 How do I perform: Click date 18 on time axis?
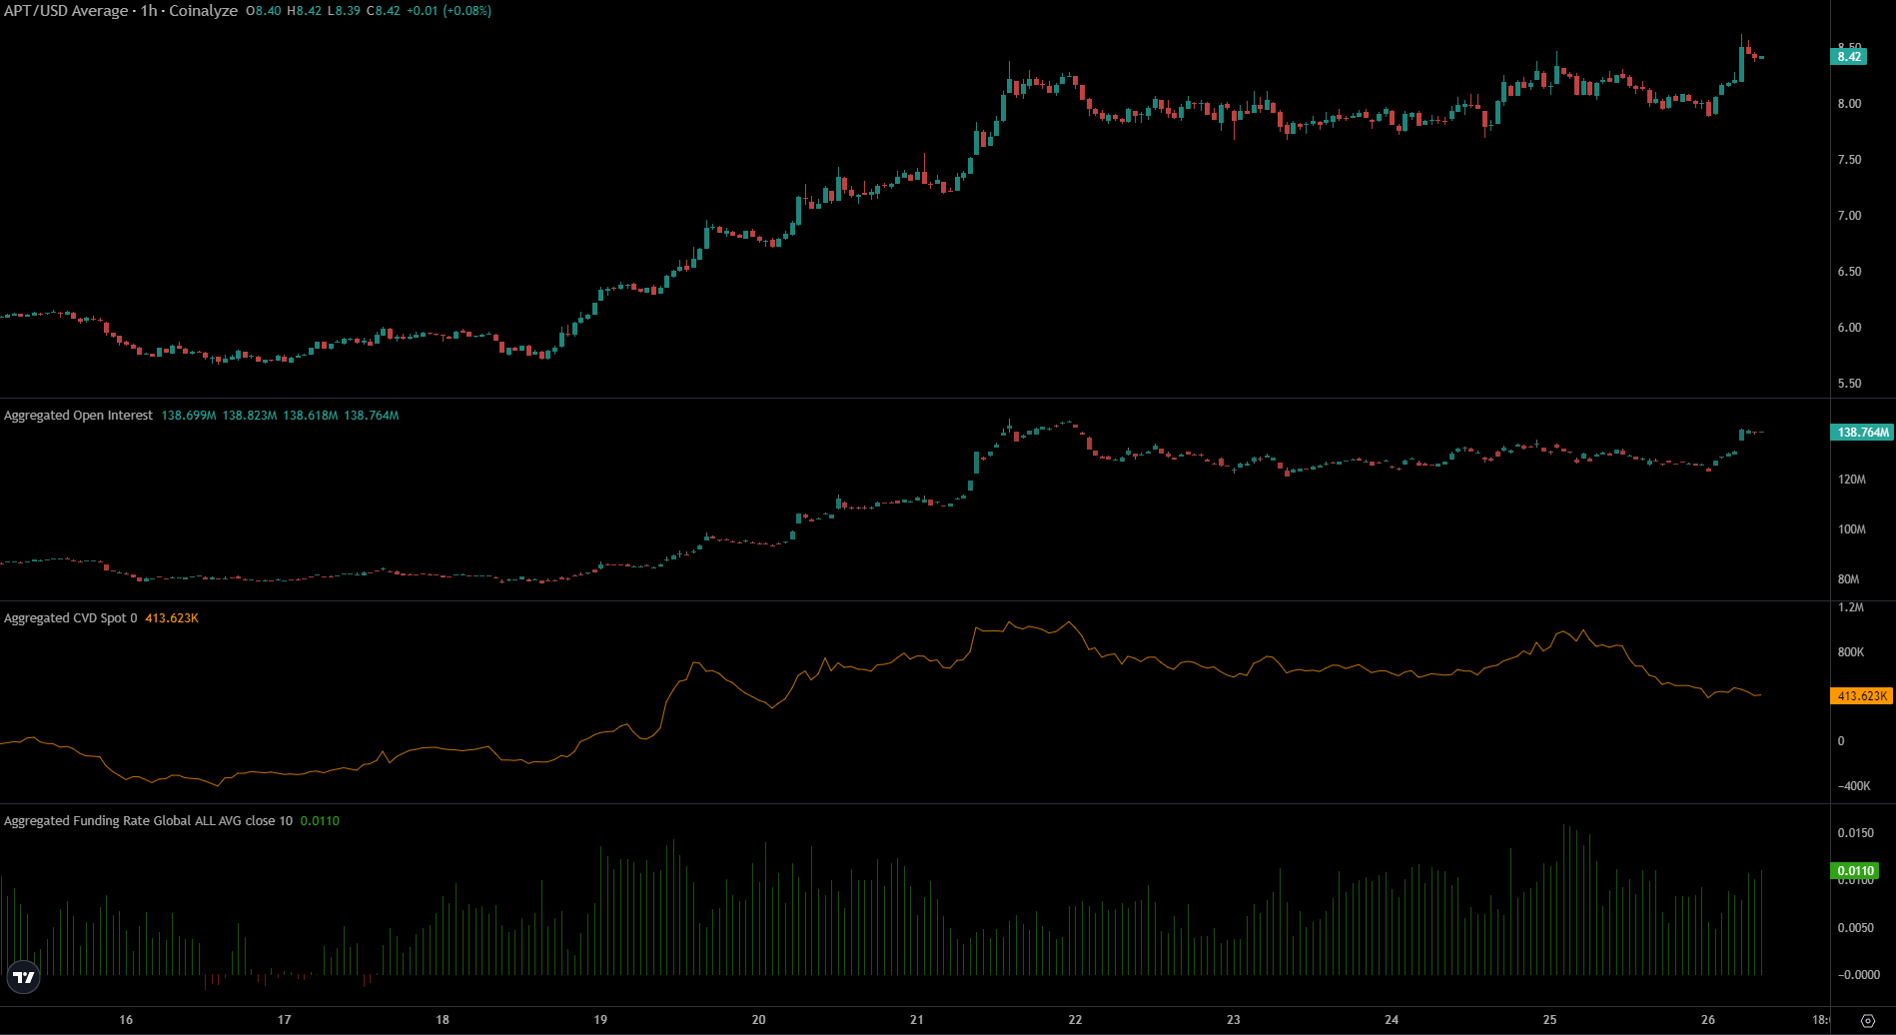pyautogui.click(x=443, y=1020)
